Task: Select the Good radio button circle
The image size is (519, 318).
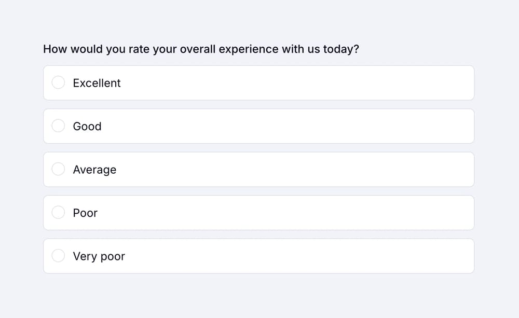Action: click(58, 126)
